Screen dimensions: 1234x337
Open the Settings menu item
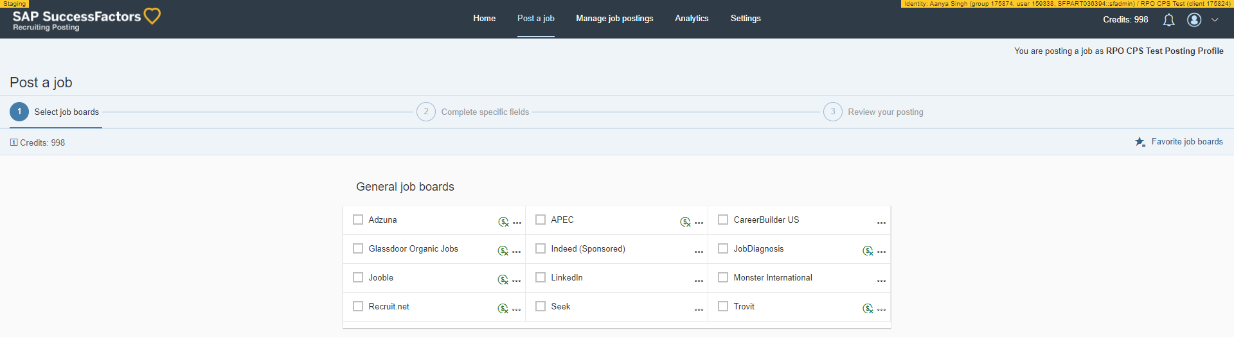click(746, 19)
